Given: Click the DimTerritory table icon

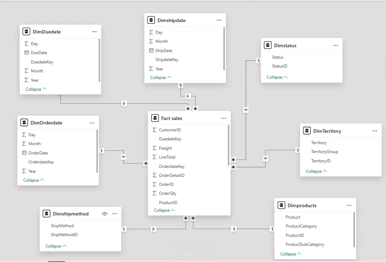Looking at the screenshot, I should point(307,131).
